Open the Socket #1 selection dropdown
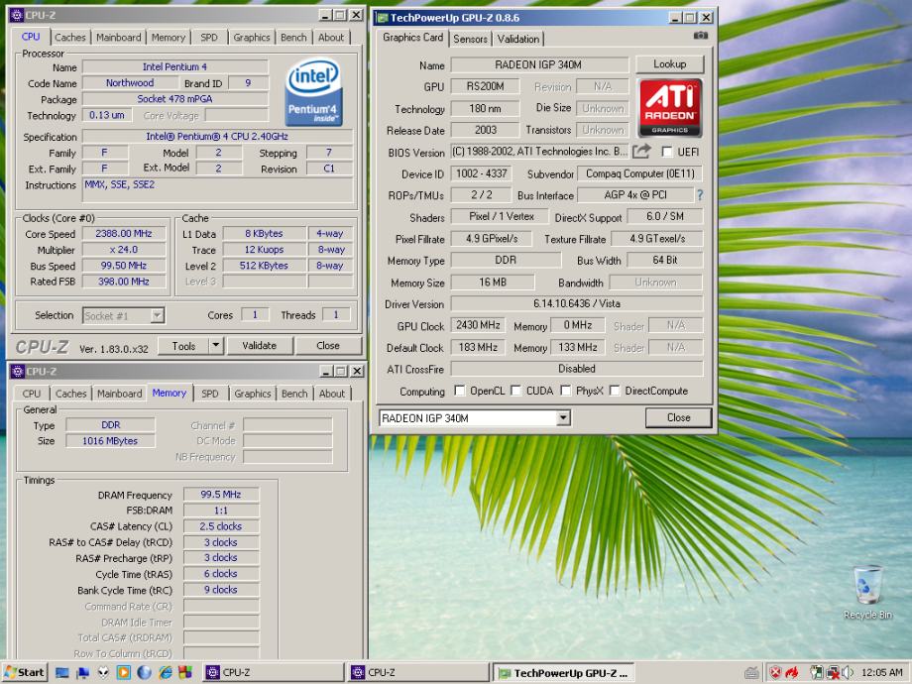Viewport: 912px width, 684px height. (x=157, y=315)
